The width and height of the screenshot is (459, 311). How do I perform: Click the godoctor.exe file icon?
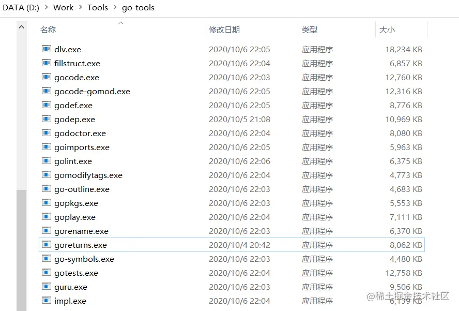(x=46, y=133)
